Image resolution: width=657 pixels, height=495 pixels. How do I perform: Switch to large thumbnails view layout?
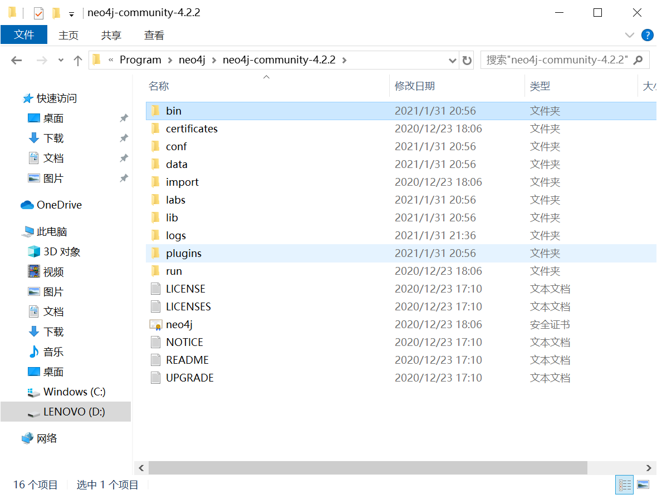pos(643,485)
